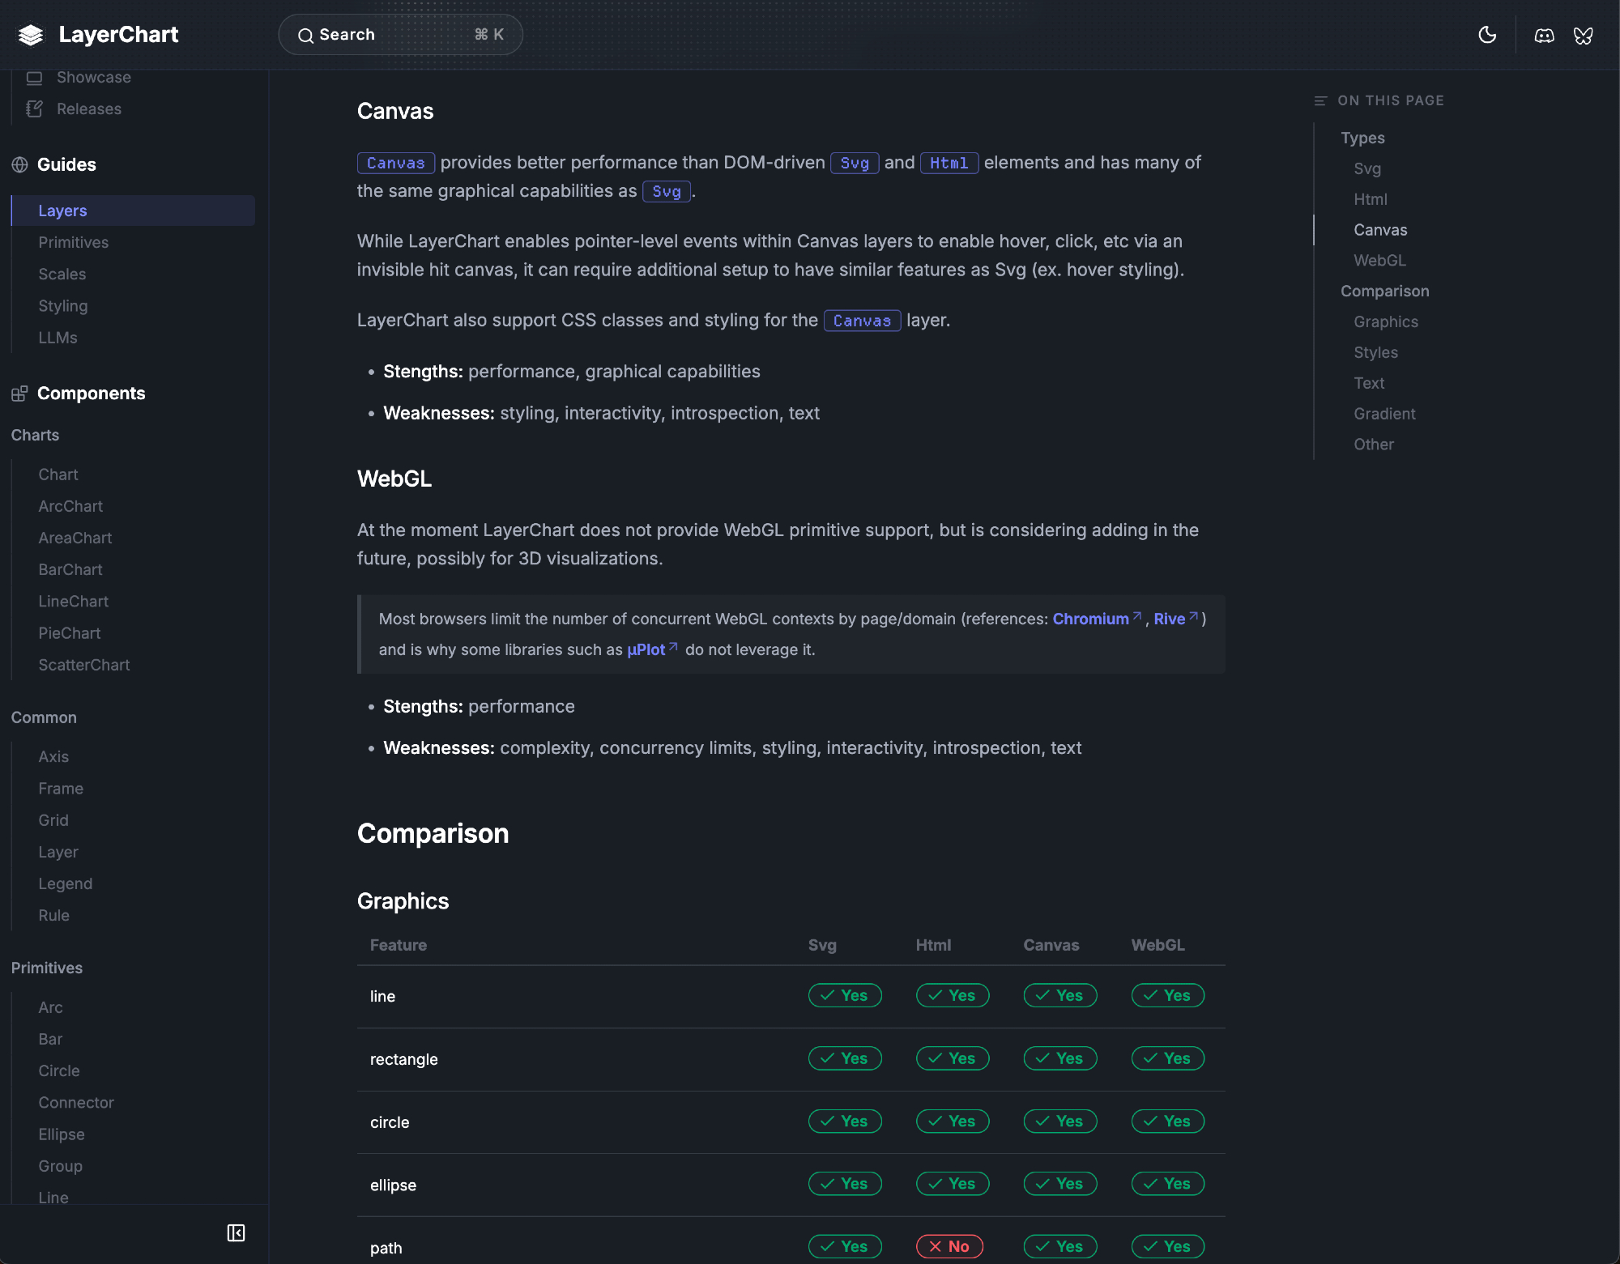This screenshot has width=1620, height=1264.
Task: Expand the Comparison outline section
Action: click(x=1384, y=291)
